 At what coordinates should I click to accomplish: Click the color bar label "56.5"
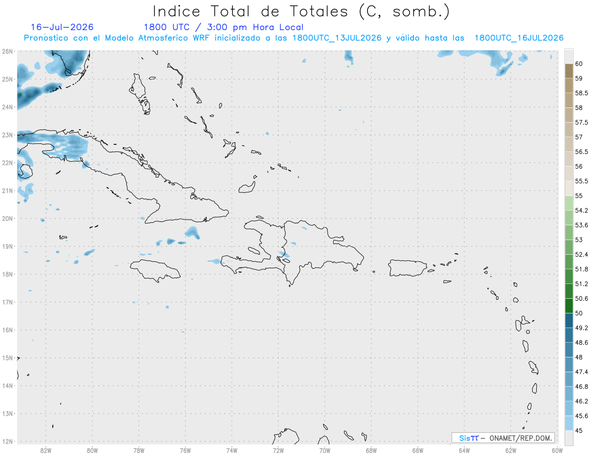(582, 152)
